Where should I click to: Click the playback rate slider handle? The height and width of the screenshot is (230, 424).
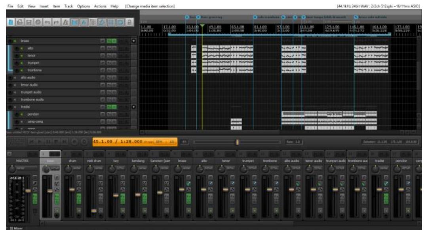[x=237, y=141]
